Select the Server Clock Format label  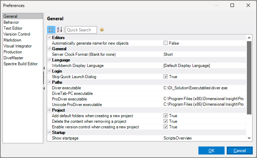coord(84,54)
